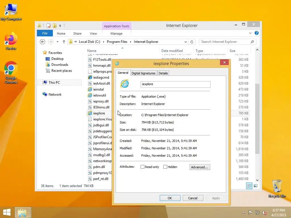Switch to large icons view layout
291x218 pixels.
pos(255,186)
